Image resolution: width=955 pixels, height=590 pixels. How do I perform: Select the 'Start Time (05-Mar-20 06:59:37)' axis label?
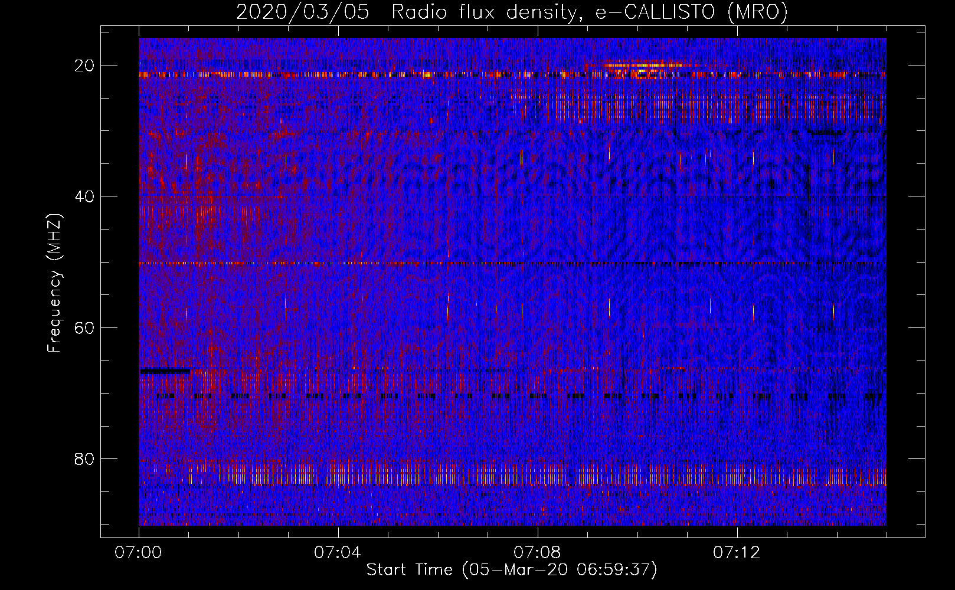512,570
